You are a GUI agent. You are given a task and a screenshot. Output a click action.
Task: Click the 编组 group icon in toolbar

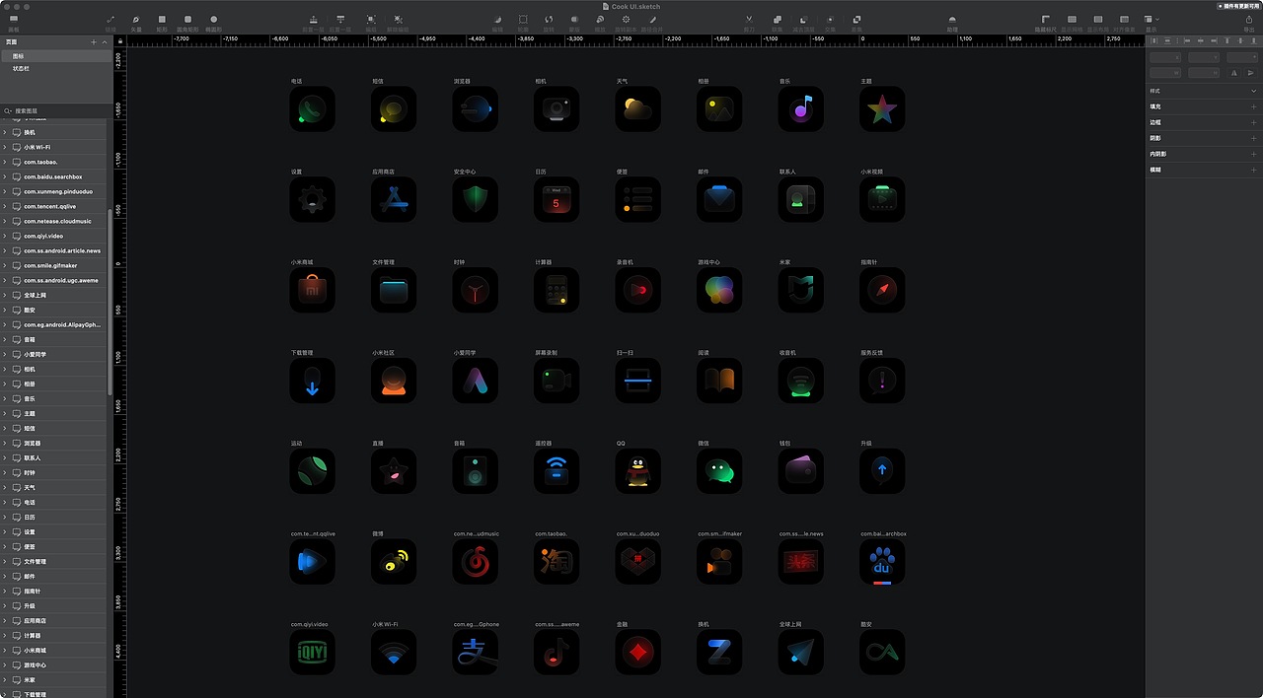pos(371,19)
